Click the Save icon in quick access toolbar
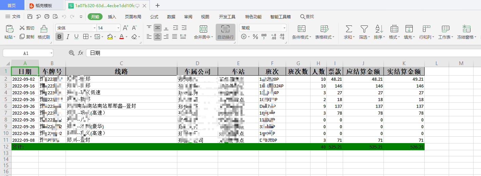Viewport: 481px width, 176px height. (30, 17)
